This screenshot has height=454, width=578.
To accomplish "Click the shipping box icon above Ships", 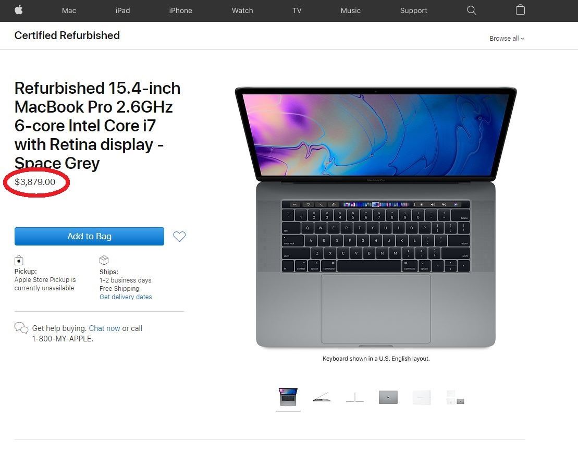I will pos(104,261).
